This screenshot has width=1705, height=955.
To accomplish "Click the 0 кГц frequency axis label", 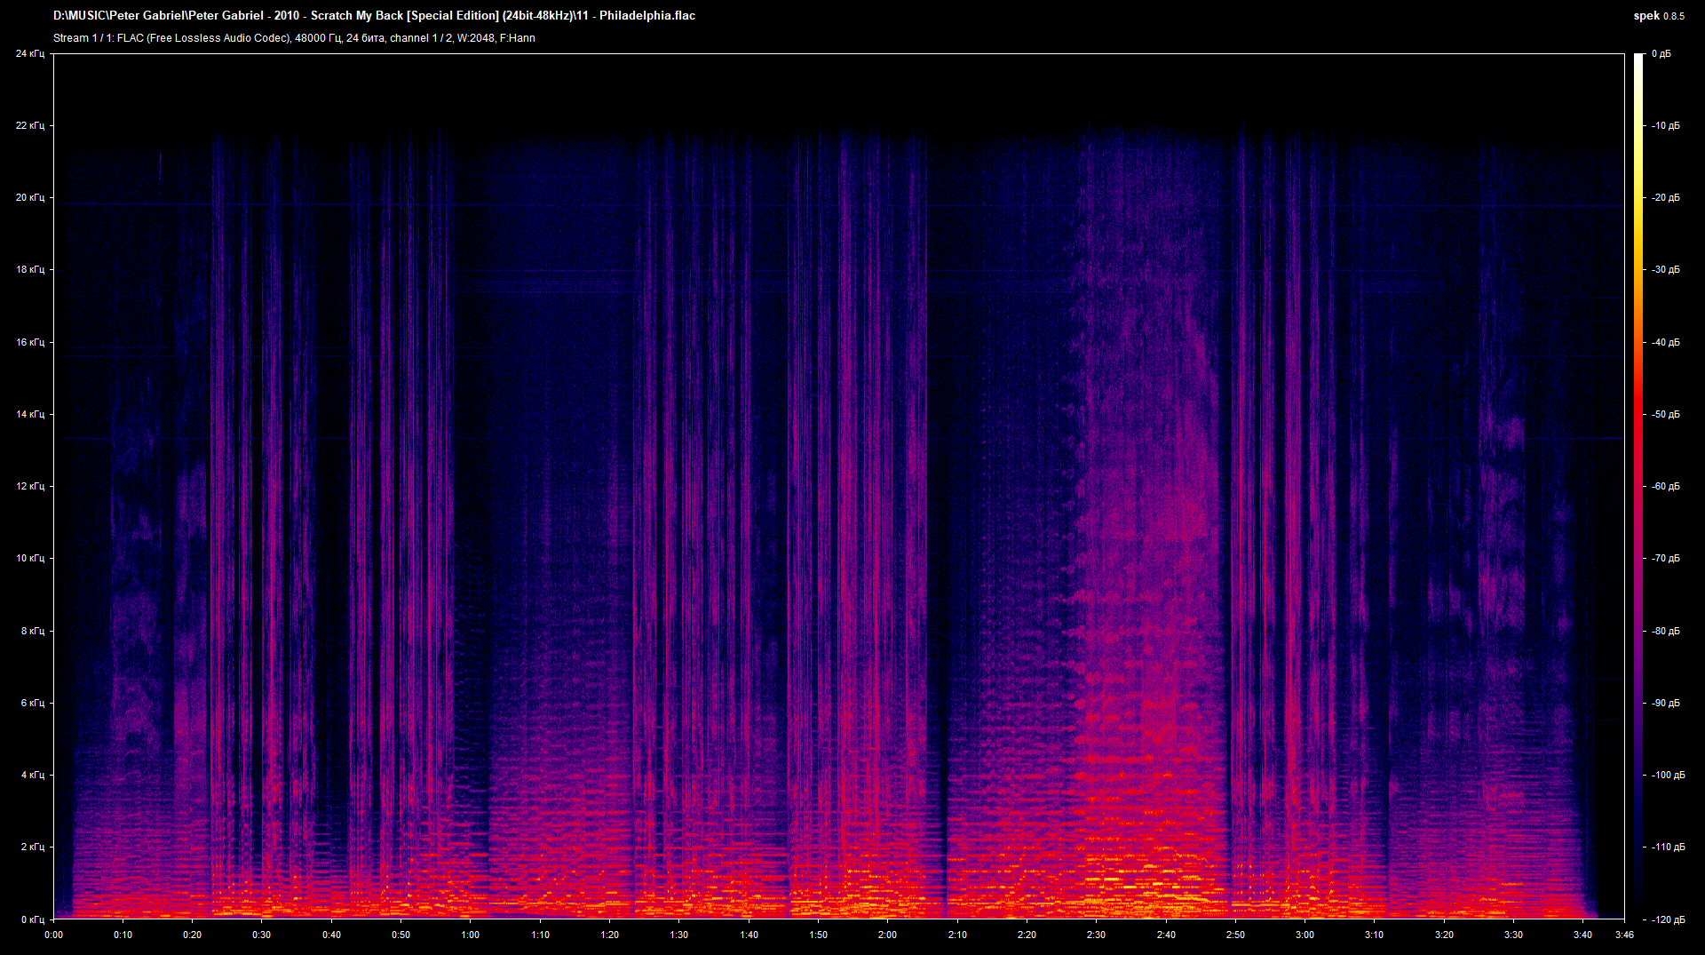I will pyautogui.click(x=32, y=920).
